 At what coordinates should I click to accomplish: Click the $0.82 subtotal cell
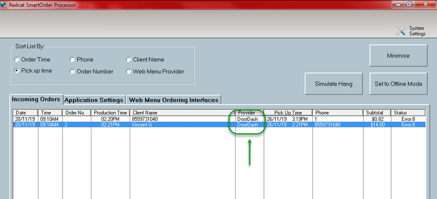point(377,119)
